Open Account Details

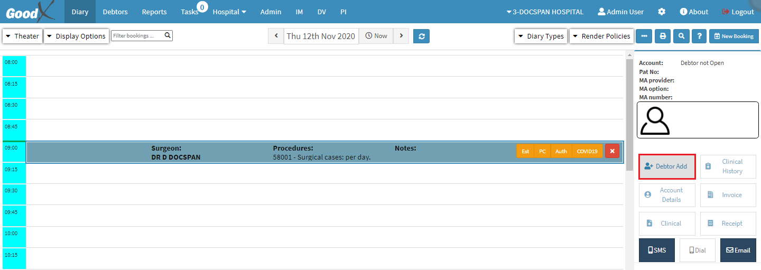[667, 195]
